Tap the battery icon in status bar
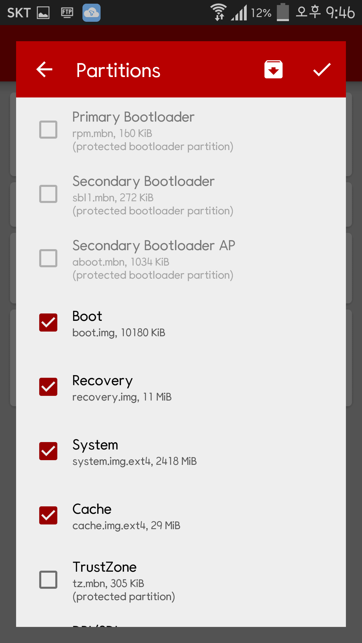 point(283,12)
